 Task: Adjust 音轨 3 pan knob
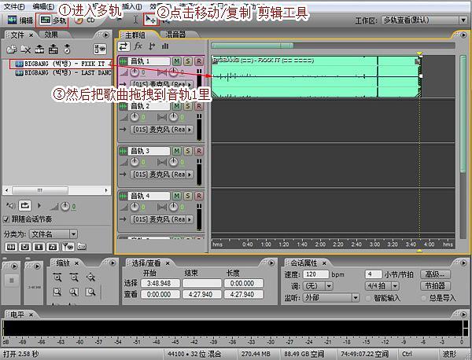(x=173, y=162)
